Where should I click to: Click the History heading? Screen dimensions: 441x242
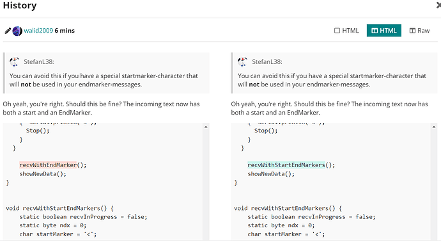click(x=20, y=5)
